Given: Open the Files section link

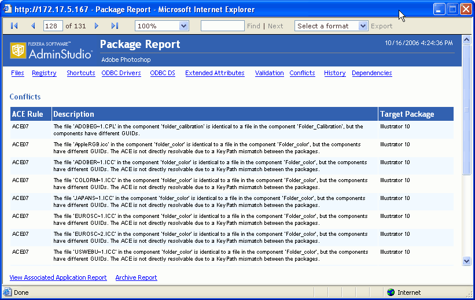Looking at the screenshot, I should point(17,73).
